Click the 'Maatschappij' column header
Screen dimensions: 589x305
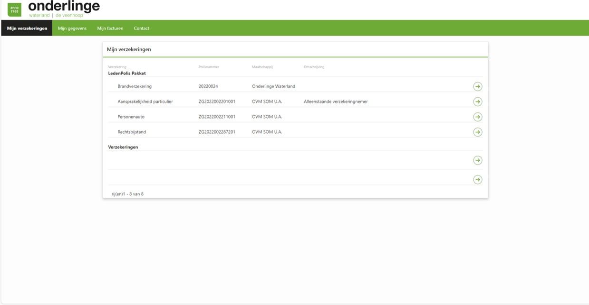[x=262, y=67]
